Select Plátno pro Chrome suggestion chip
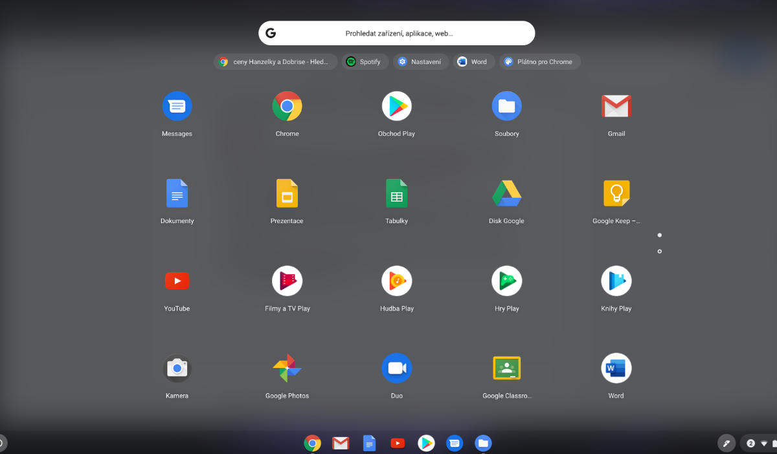The height and width of the screenshot is (454, 777). [539, 62]
